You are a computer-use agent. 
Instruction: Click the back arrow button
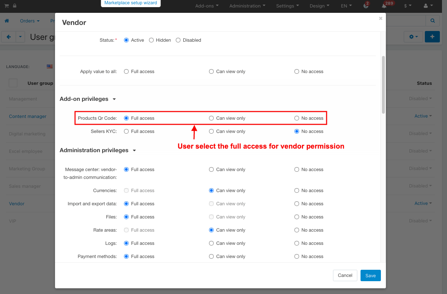tap(9, 37)
